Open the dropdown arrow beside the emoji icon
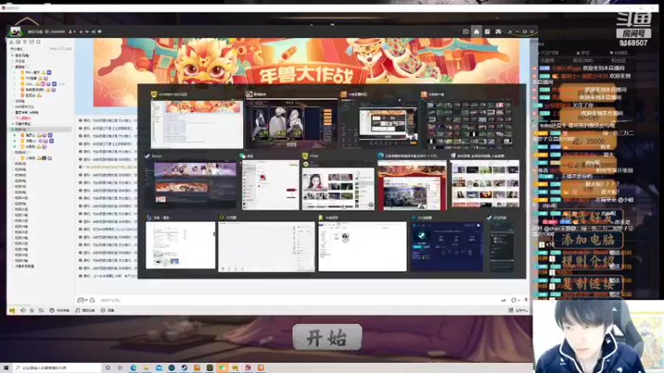 point(86,300)
